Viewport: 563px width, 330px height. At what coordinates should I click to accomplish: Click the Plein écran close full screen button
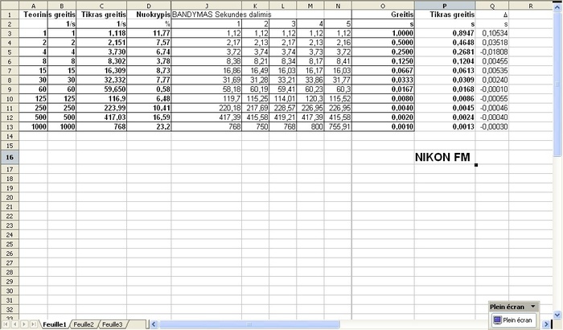pyautogui.click(x=516, y=320)
